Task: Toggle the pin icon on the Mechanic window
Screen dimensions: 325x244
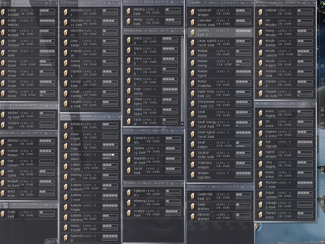Action: click(299, 104)
